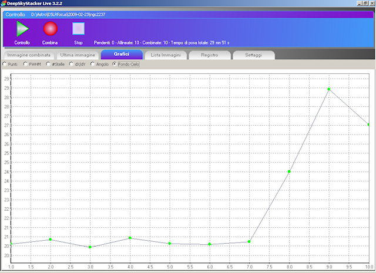Viewport: 376px width, 273px height.
Task: Open the Grafici tab
Action: point(122,55)
